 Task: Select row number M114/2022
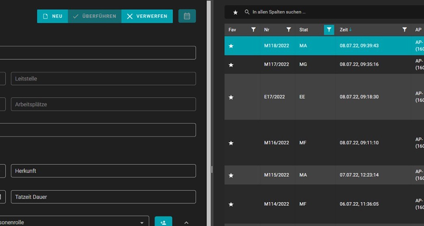coord(276,204)
